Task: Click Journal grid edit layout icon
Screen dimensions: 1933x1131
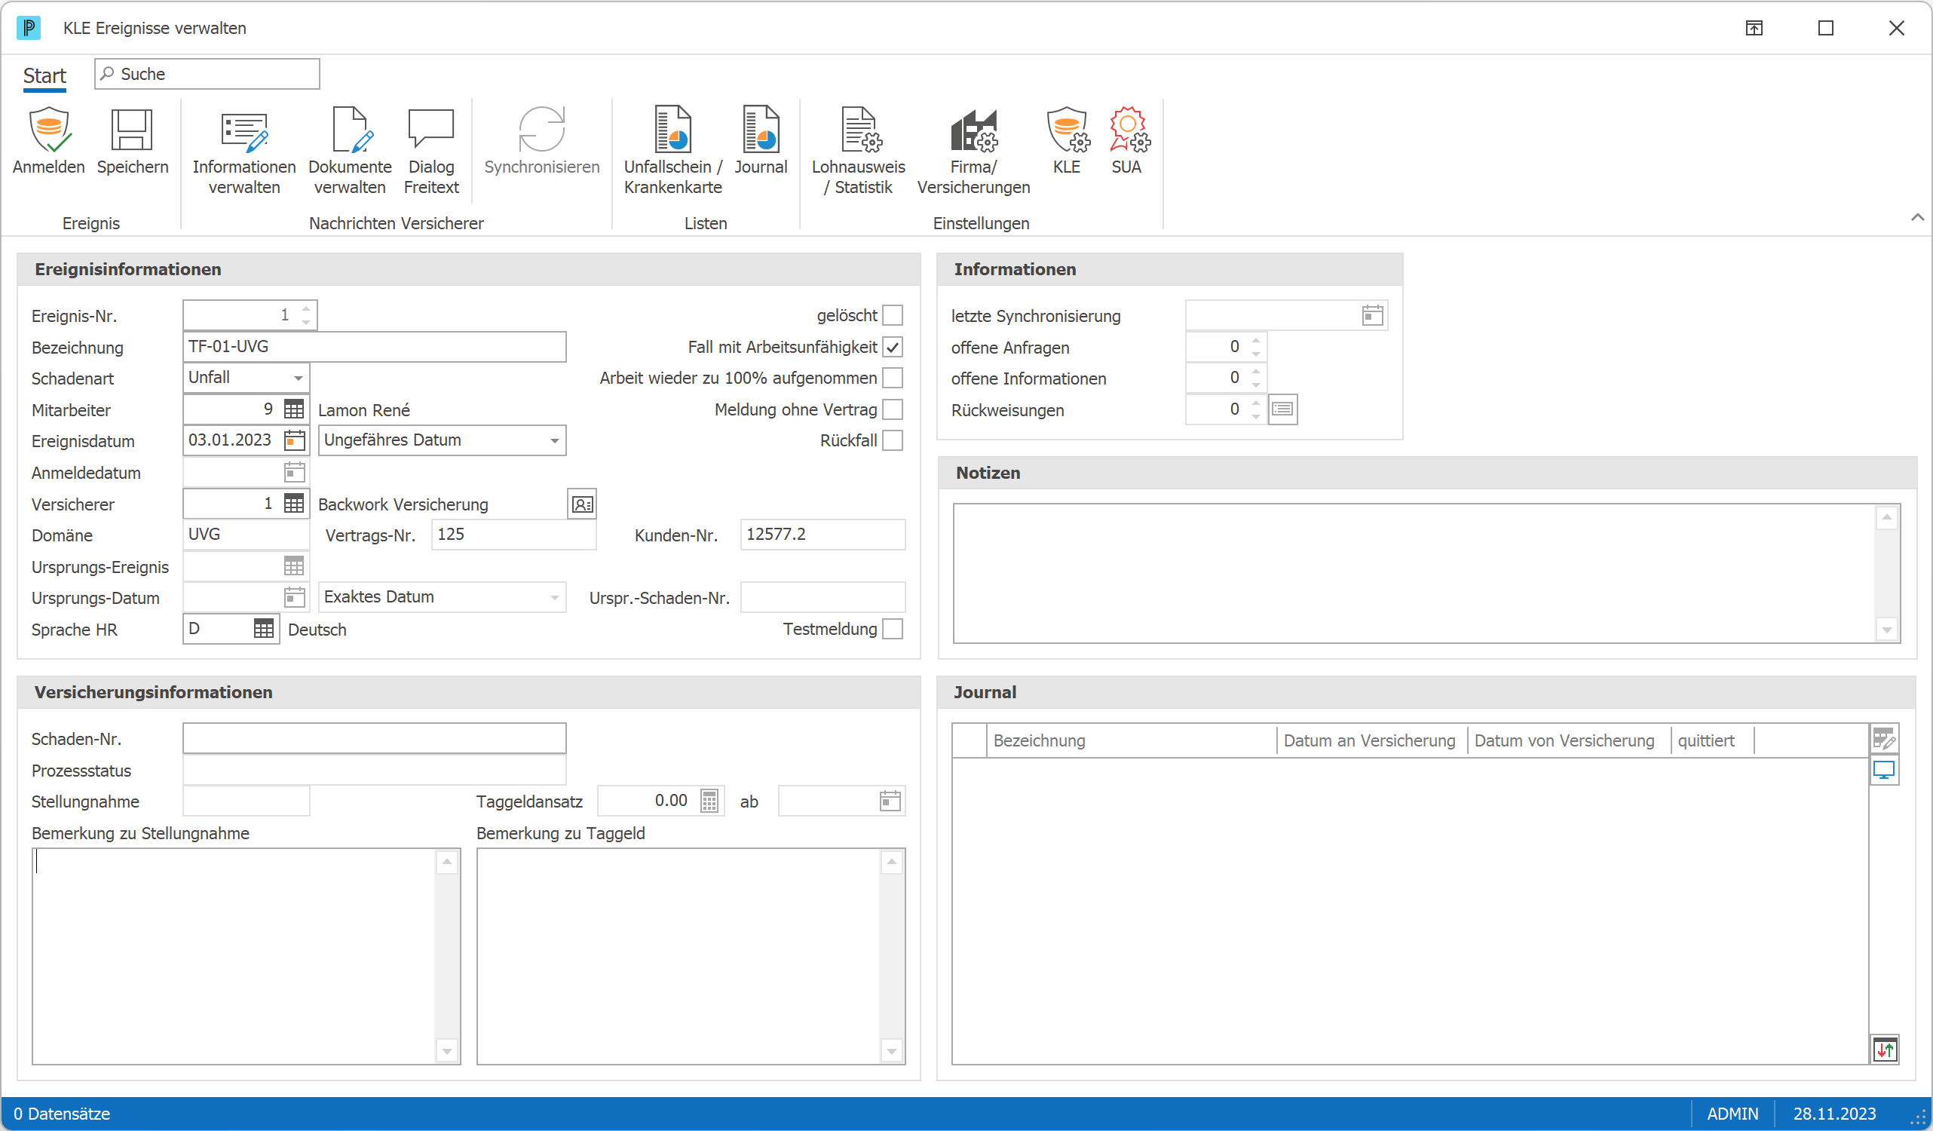Action: point(1884,739)
